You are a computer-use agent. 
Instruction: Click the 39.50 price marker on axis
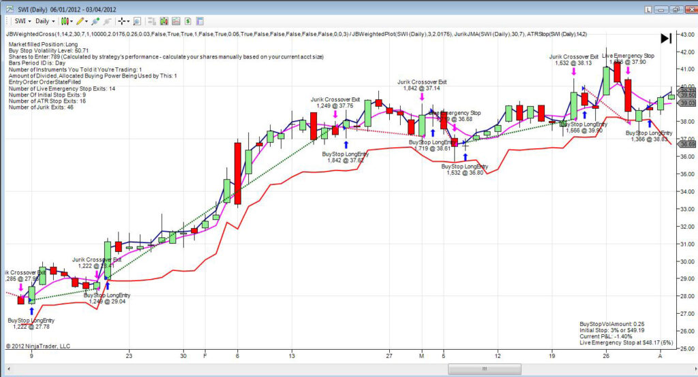click(x=687, y=95)
